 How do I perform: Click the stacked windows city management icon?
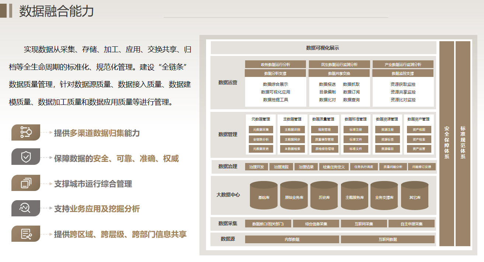pyautogui.click(x=26, y=183)
